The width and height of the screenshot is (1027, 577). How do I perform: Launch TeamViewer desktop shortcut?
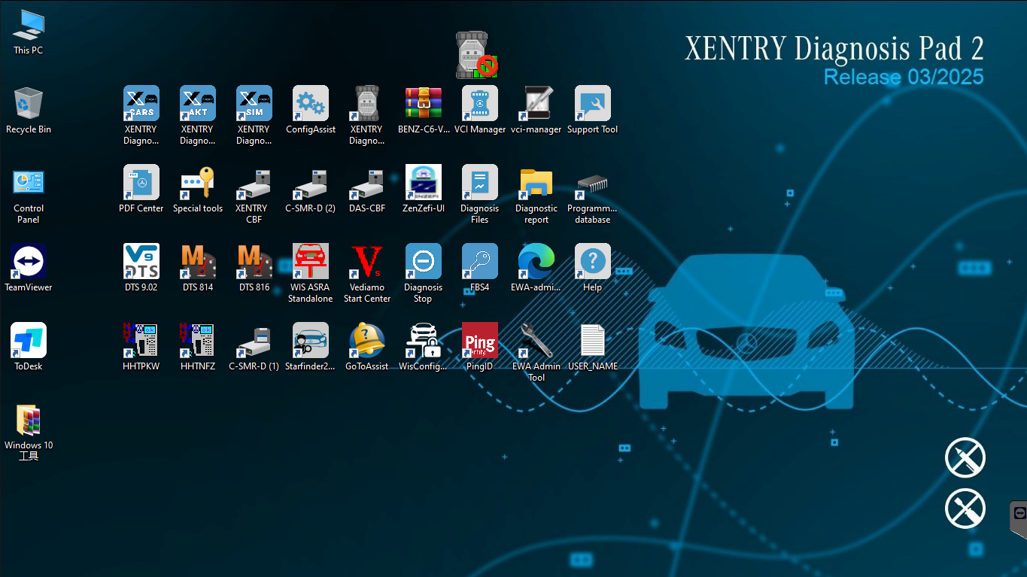[29, 262]
